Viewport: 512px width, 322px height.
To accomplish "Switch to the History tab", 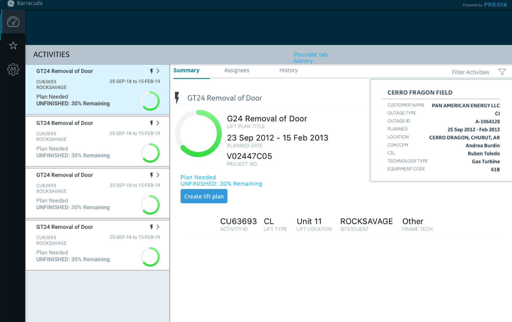I will pos(288,70).
